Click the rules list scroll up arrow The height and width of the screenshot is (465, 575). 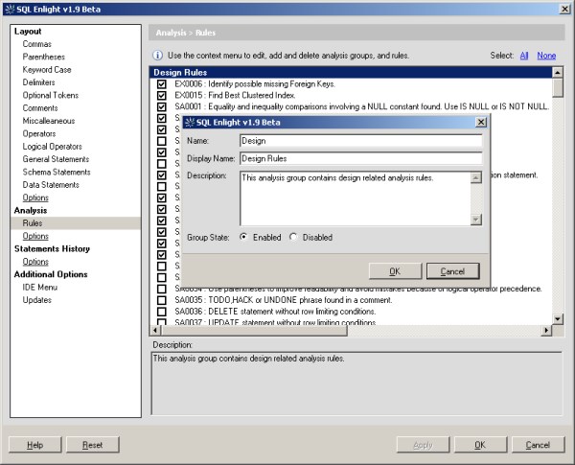coord(558,72)
